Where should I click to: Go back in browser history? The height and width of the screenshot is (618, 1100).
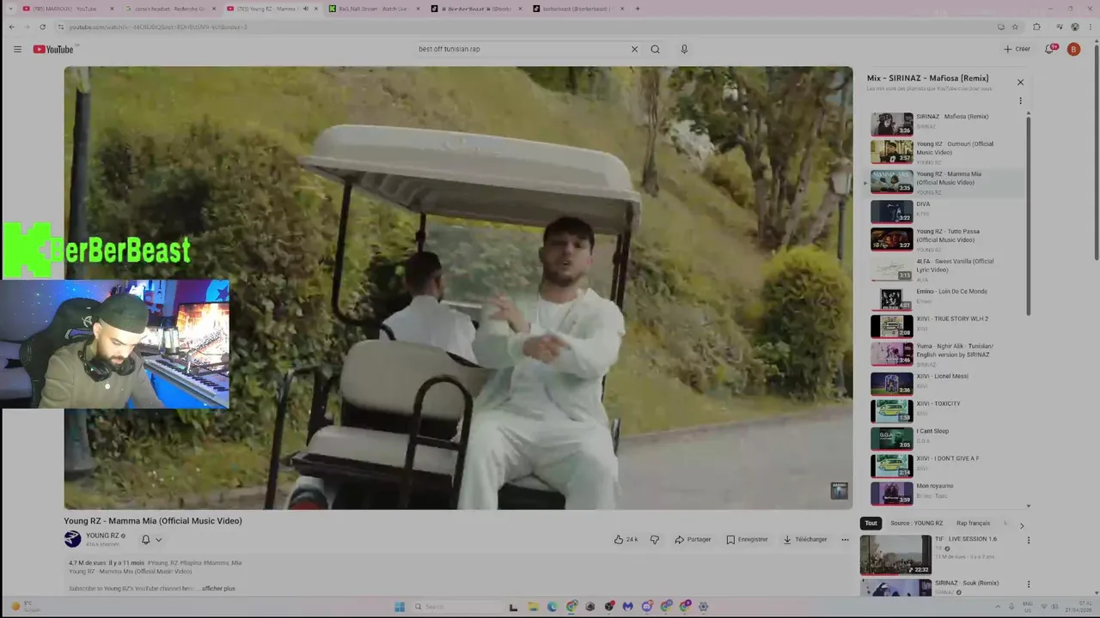tap(11, 27)
